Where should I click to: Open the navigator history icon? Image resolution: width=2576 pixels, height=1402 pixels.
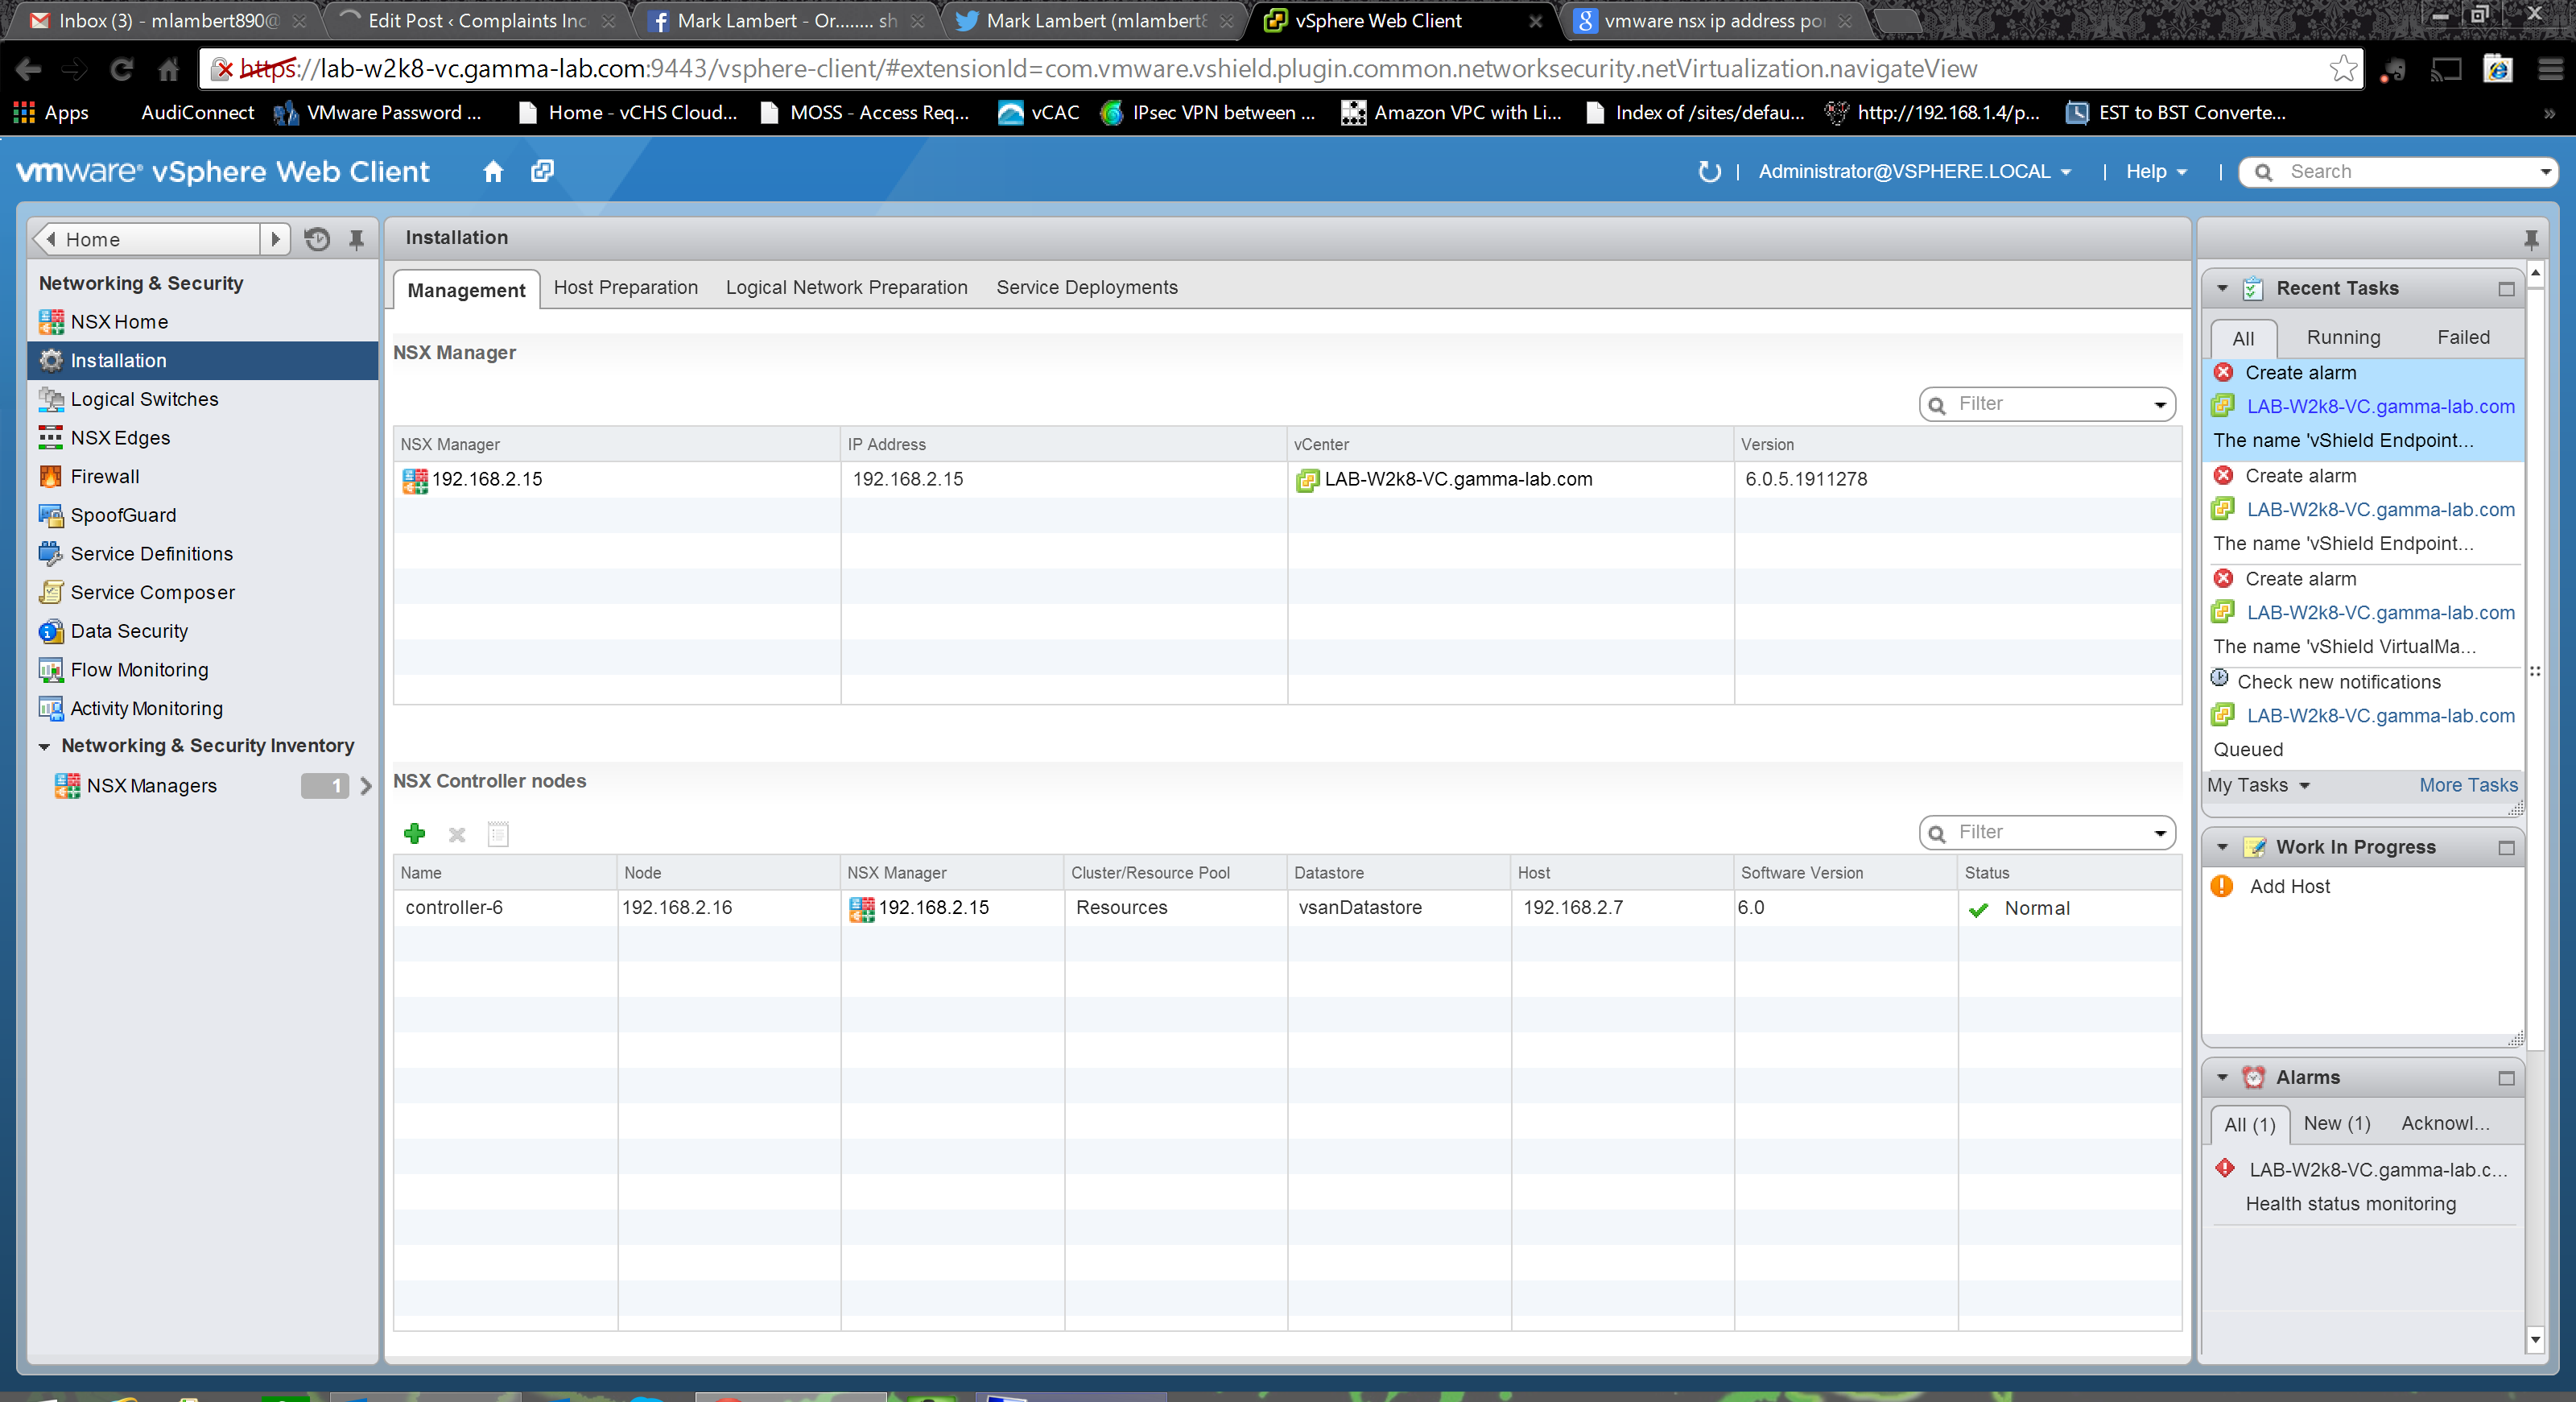click(317, 239)
